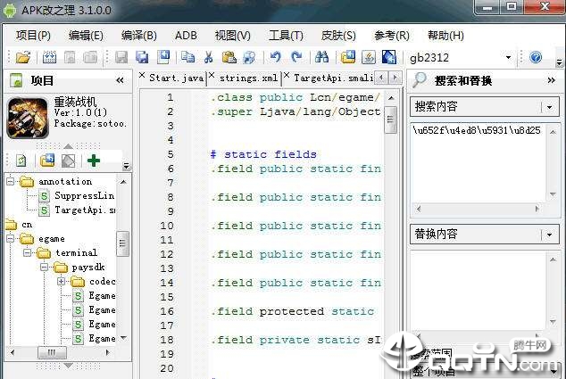Click the project tree vertical scrollbar thumb
The image size is (566, 379).
click(122, 243)
